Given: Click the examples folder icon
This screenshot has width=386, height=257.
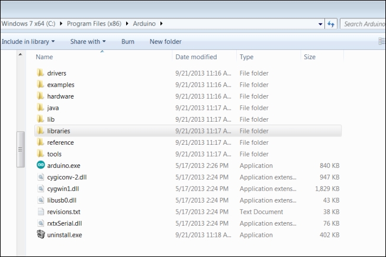Looking at the screenshot, I should [x=40, y=84].
